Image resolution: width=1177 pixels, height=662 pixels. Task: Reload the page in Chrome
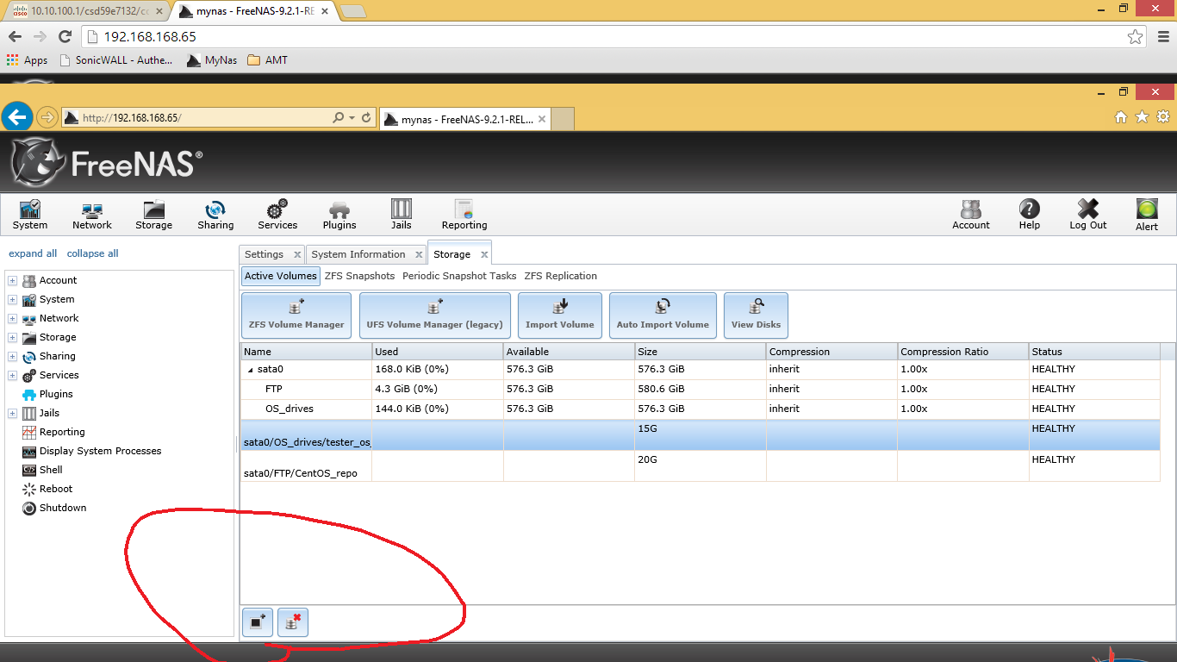click(x=65, y=37)
